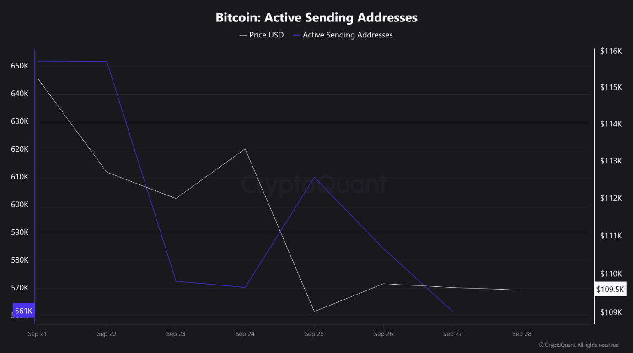This screenshot has height=353, width=633.
Task: Select the Sep 21 date label
Action: coord(37,334)
